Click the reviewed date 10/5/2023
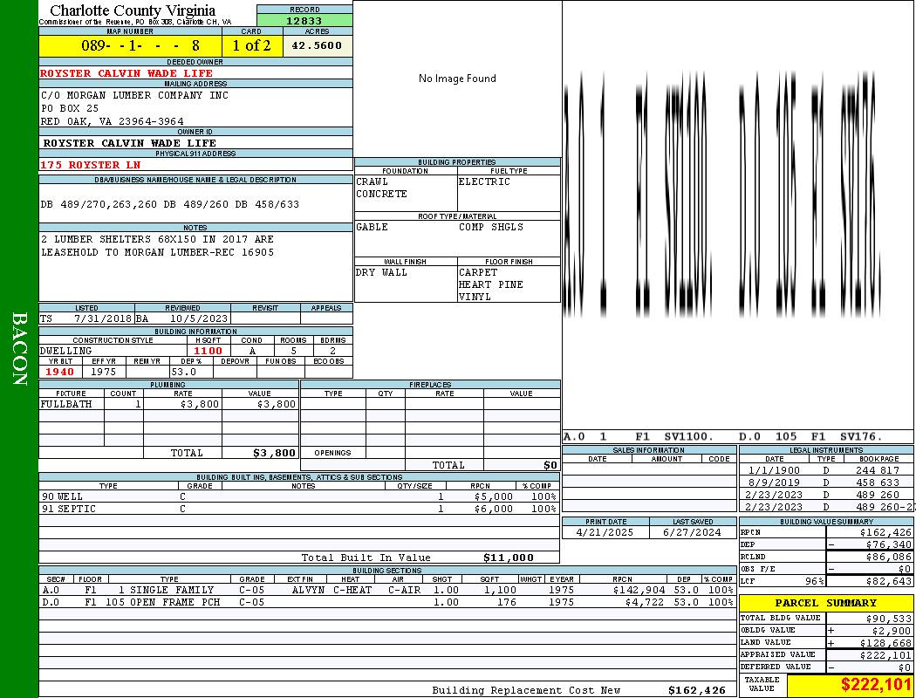The width and height of the screenshot is (916, 698). 199,319
